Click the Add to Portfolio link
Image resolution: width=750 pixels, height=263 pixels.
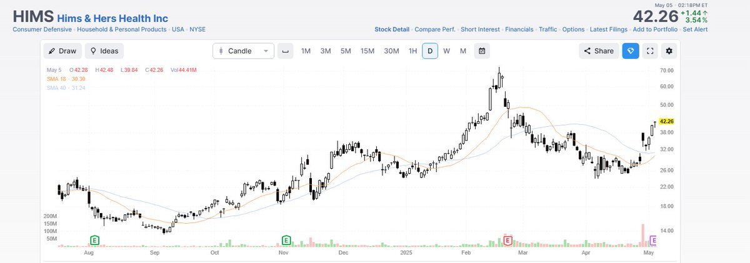coord(654,29)
